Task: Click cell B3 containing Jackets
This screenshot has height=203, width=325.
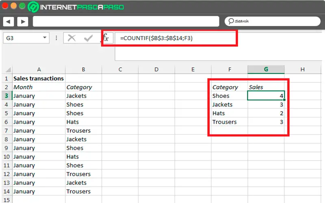Action: click(x=84, y=96)
